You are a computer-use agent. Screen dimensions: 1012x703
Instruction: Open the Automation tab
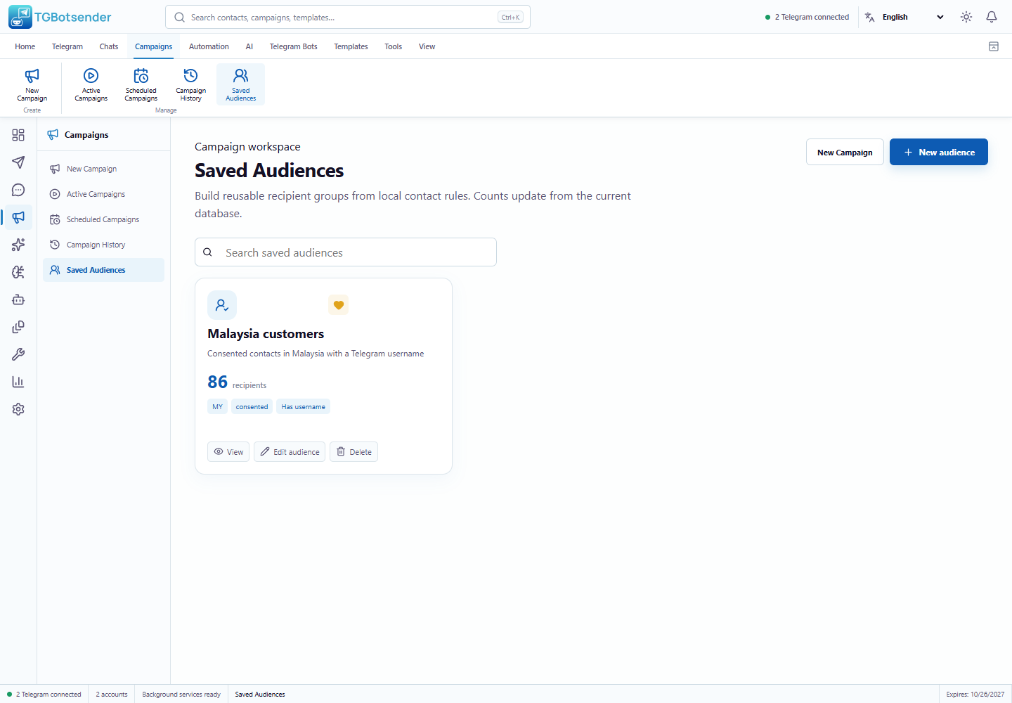(209, 46)
